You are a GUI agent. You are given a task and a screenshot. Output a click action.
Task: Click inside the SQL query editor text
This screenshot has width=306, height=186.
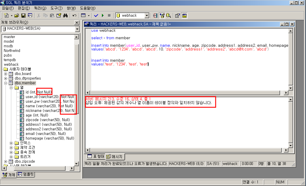187,59
